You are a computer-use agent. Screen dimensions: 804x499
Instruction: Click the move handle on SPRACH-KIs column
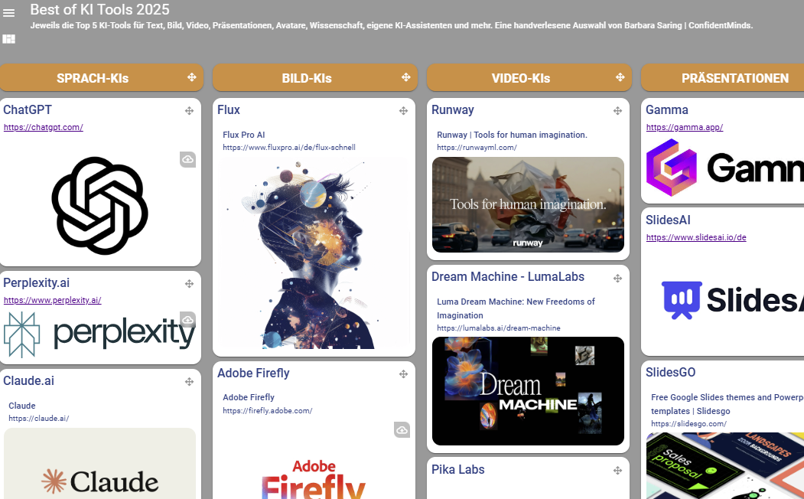pyautogui.click(x=192, y=77)
